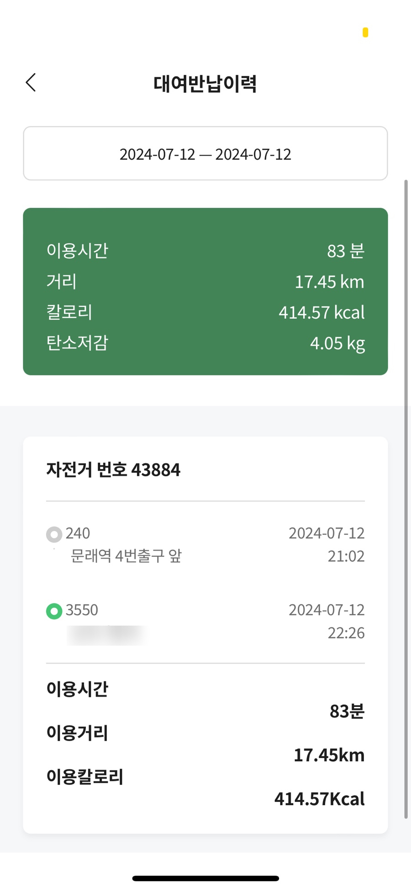Tap the back arrow icon

[31, 83]
